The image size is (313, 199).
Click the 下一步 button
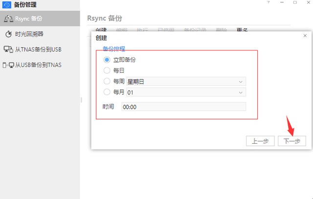tap(292, 141)
